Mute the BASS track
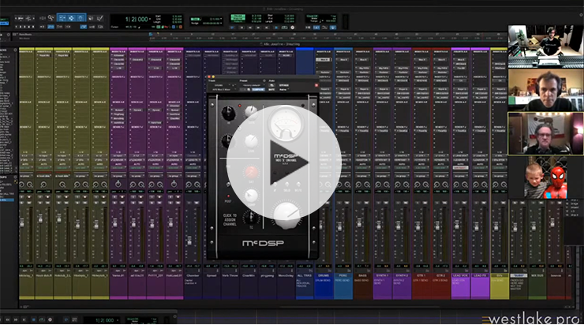584x325 pixels. 366,203
